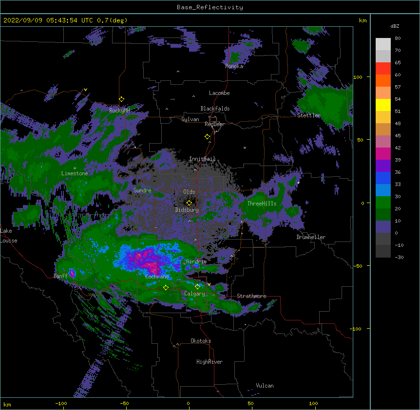The height and width of the screenshot is (410, 420).
Task: Click the bright yellow legend swatch
Action: point(383,105)
